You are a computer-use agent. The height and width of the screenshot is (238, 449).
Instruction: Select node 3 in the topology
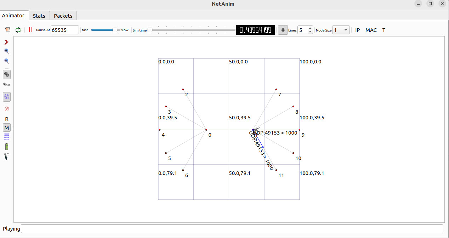(166, 107)
